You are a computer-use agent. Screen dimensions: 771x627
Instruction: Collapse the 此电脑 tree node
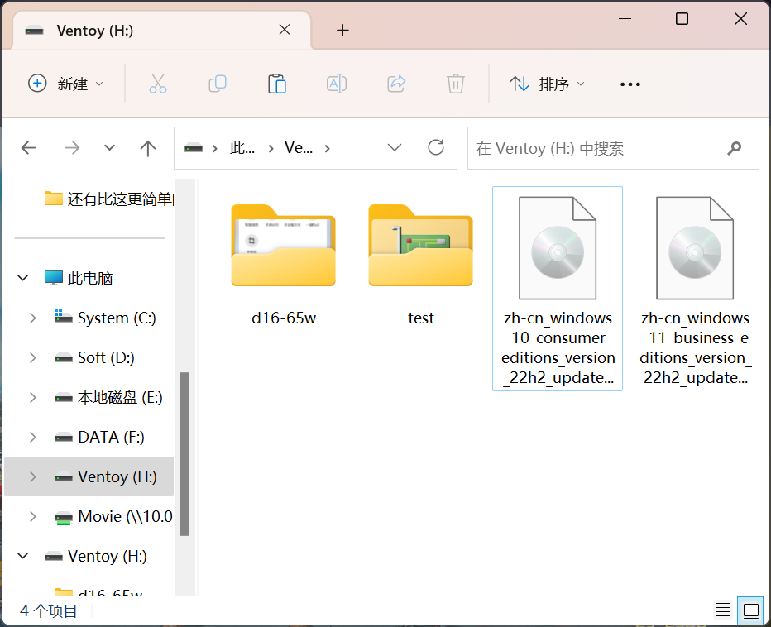[22, 278]
